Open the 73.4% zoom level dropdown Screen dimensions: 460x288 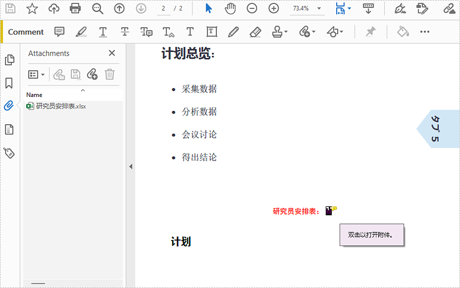pyautogui.click(x=307, y=8)
